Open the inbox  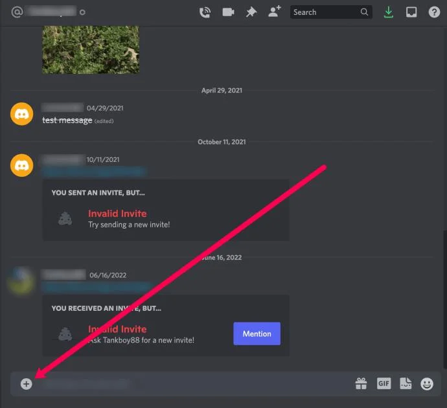point(411,12)
